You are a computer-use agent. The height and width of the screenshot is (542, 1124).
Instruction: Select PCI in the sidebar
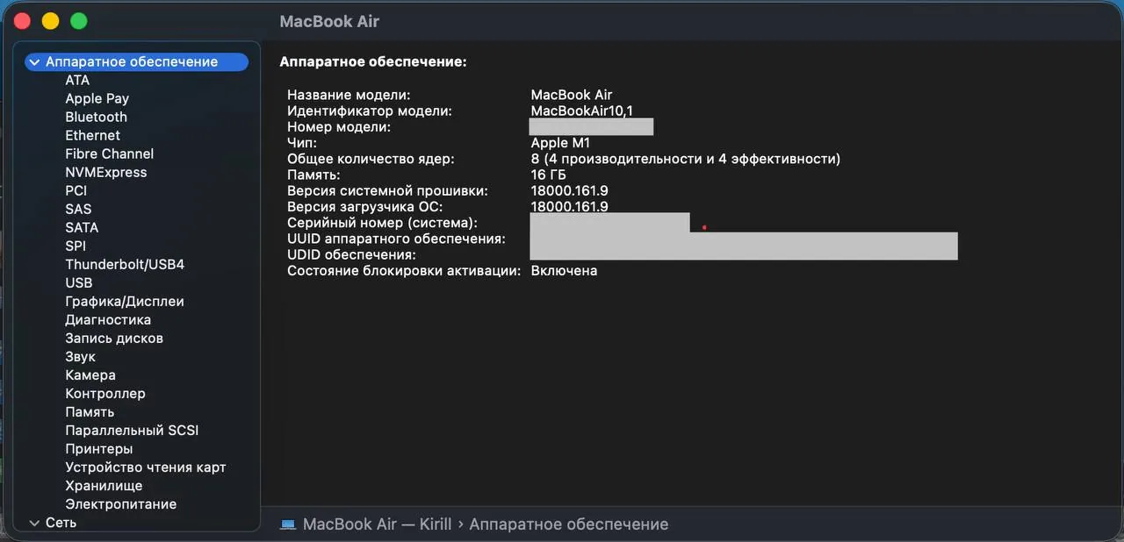click(76, 190)
